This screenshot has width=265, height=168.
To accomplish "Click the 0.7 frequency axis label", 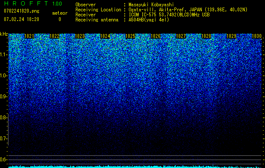I will [x=3, y=139].
